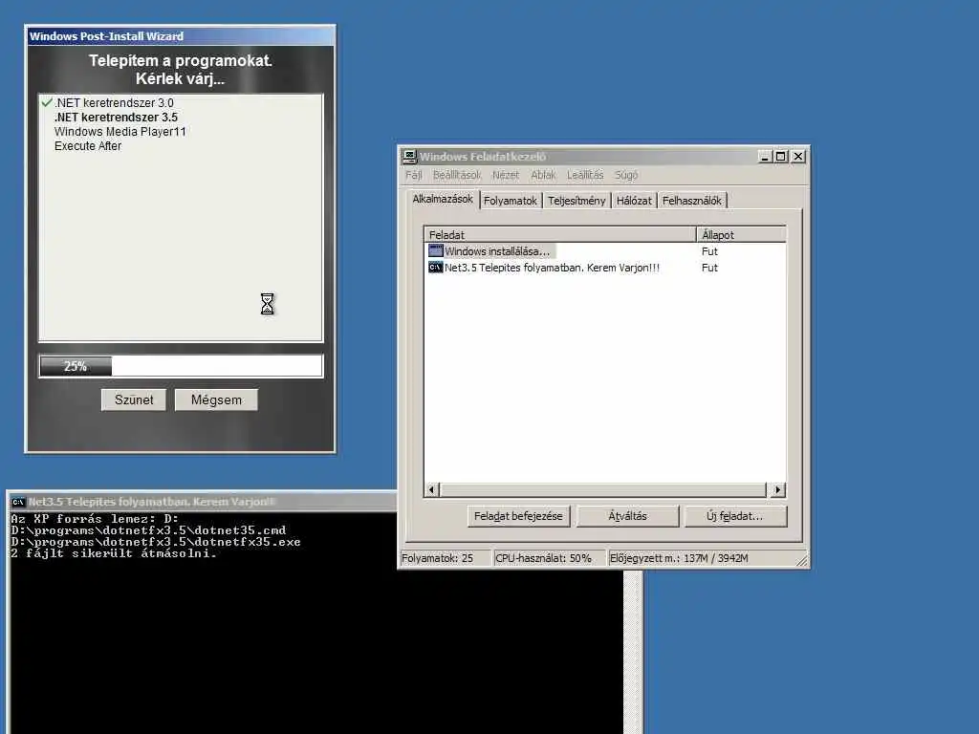Maximize the Windows Feladatkezelő window
The height and width of the screenshot is (734, 979).
pos(780,156)
